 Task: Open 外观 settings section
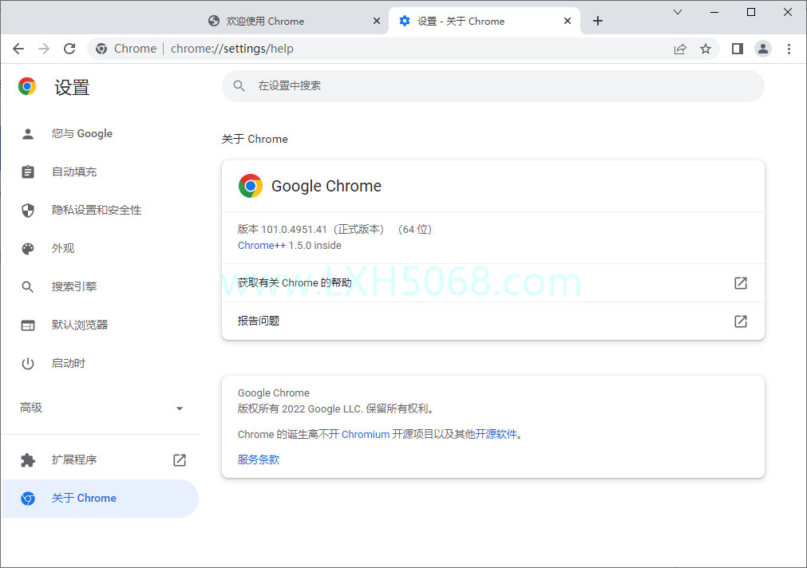pos(101,249)
